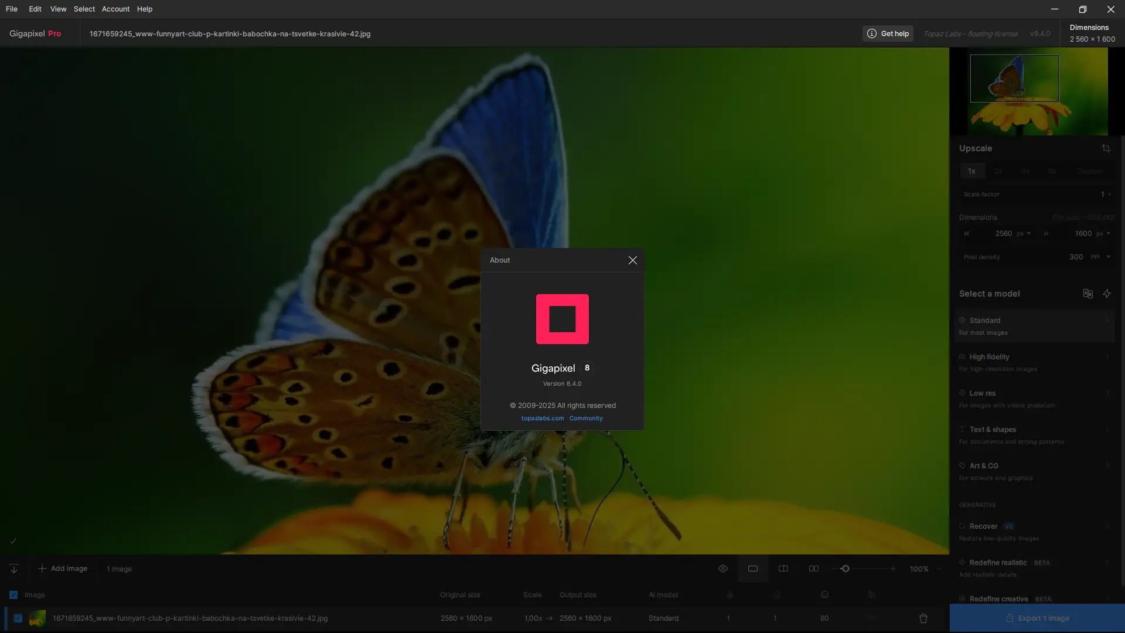Uncheck the butterfly image row checkbox
The height and width of the screenshot is (633, 1125).
point(18,618)
